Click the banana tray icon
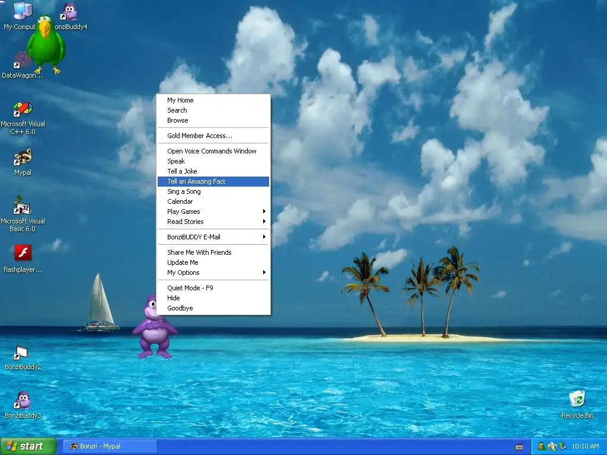This screenshot has height=455, width=607. pyautogui.click(x=552, y=446)
